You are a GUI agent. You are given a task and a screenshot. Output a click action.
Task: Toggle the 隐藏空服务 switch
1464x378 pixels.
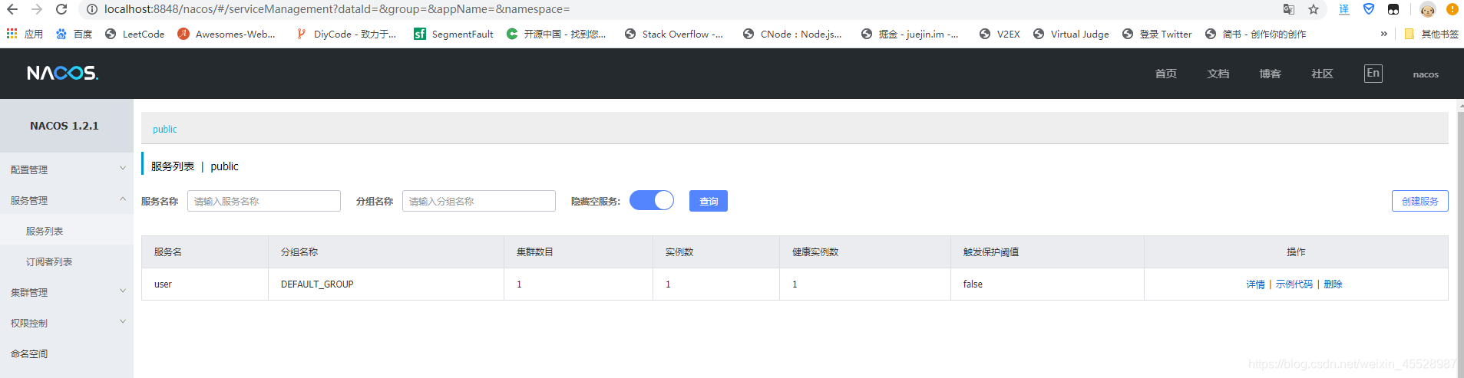652,201
